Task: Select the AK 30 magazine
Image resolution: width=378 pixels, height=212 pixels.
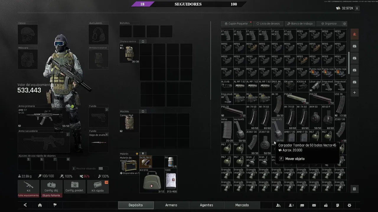Action: [x=277, y=105]
